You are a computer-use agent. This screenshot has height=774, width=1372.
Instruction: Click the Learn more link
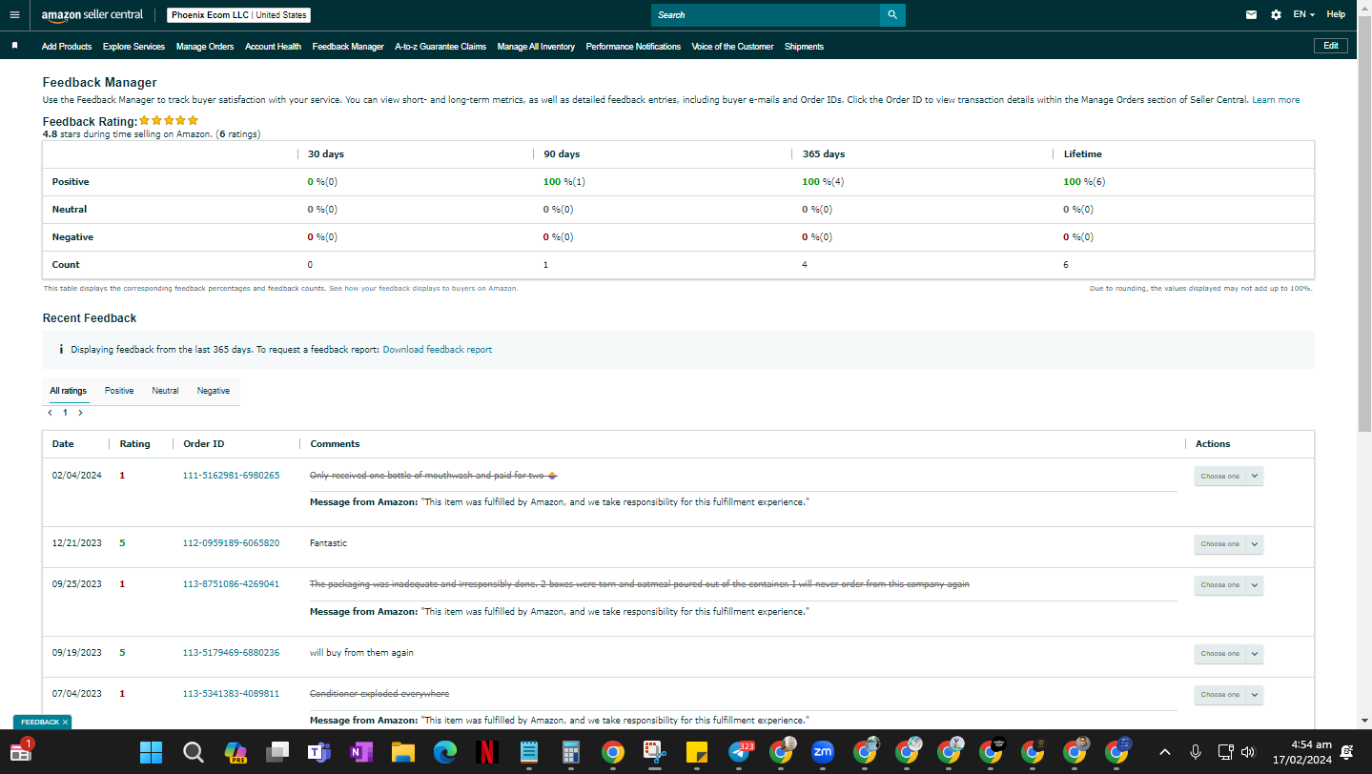[1276, 100]
